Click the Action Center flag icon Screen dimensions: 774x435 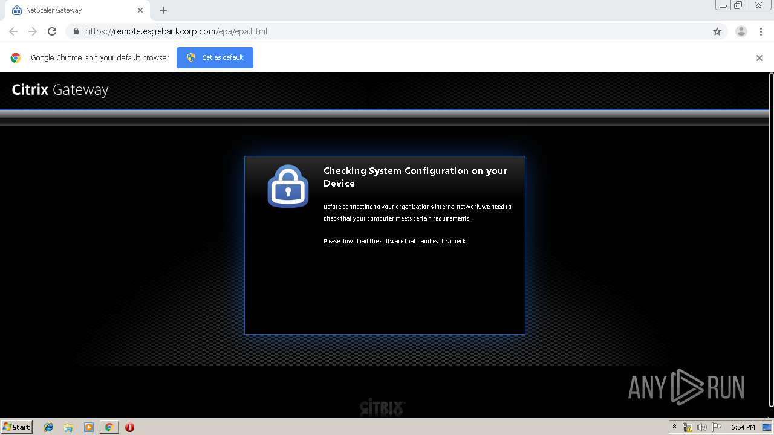(x=717, y=427)
